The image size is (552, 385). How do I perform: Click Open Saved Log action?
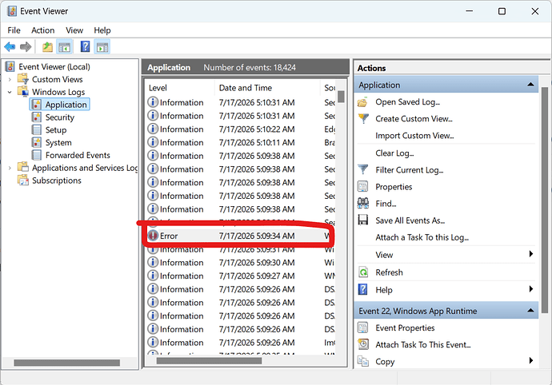click(x=408, y=102)
